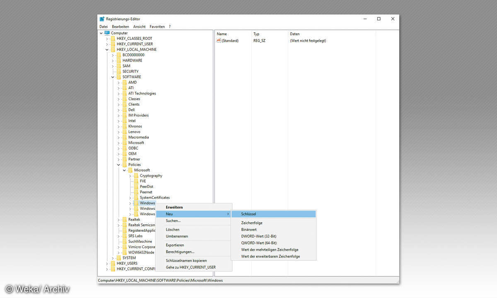Open the ? help menu
497x298 pixels.
click(169, 26)
